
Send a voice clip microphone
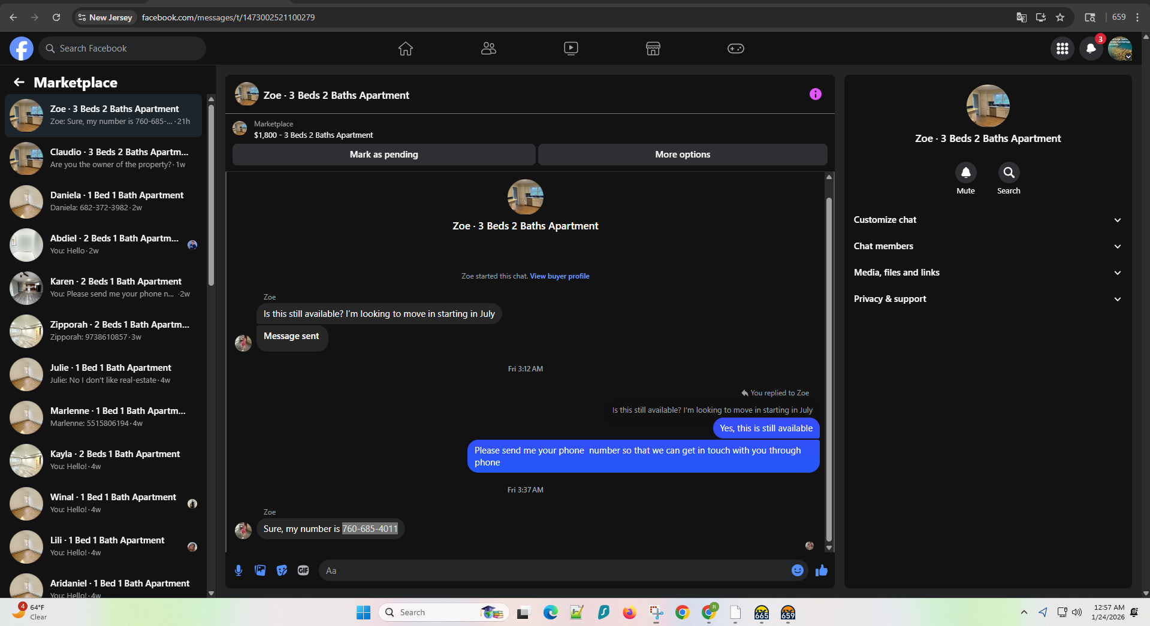click(239, 570)
